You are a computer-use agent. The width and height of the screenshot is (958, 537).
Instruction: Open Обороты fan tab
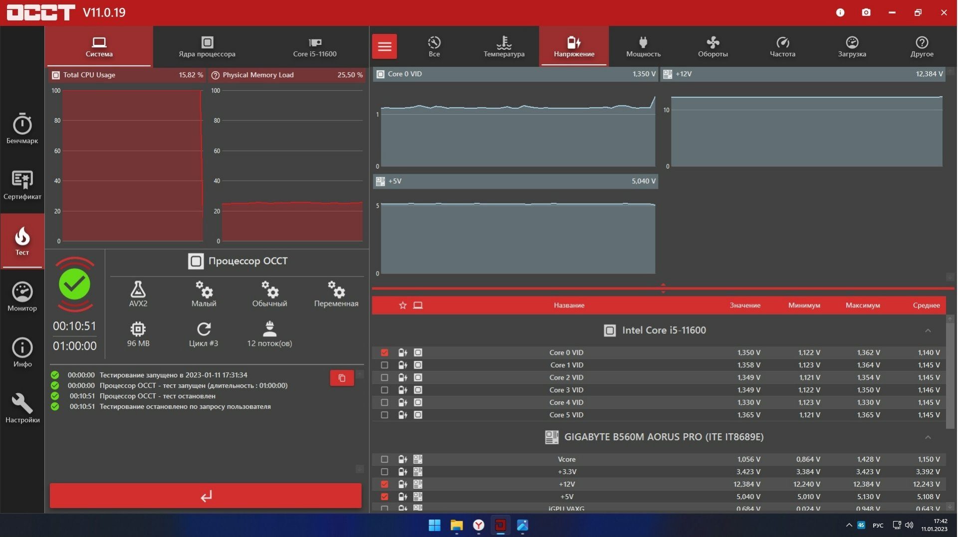tap(713, 46)
